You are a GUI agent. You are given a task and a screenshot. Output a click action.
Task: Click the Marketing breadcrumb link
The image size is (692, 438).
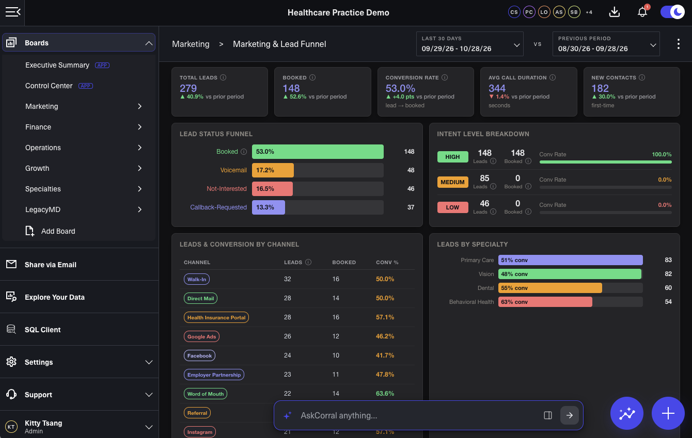pos(191,44)
